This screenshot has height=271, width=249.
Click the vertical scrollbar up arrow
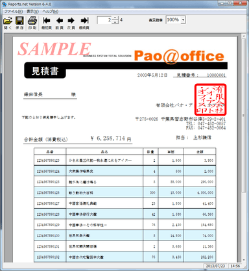(244, 36)
